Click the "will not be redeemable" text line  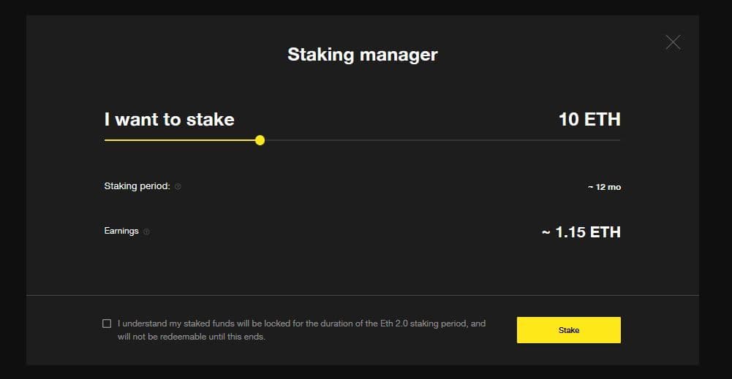[x=192, y=337]
